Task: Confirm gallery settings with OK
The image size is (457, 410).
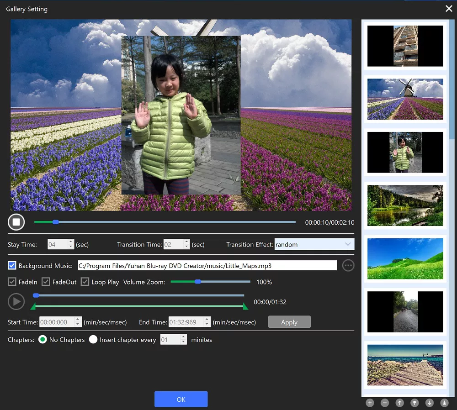Action: (181, 399)
